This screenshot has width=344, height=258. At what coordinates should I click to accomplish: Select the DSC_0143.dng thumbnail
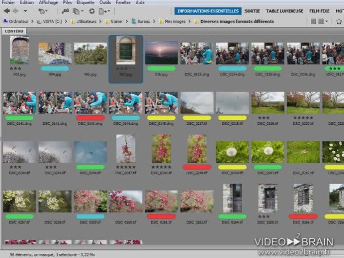click(x=90, y=102)
